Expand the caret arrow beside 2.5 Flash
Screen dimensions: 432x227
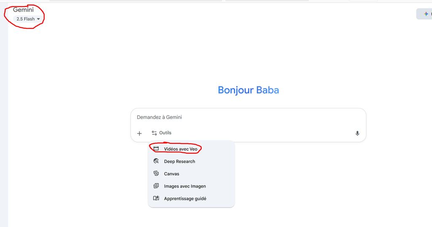point(38,19)
